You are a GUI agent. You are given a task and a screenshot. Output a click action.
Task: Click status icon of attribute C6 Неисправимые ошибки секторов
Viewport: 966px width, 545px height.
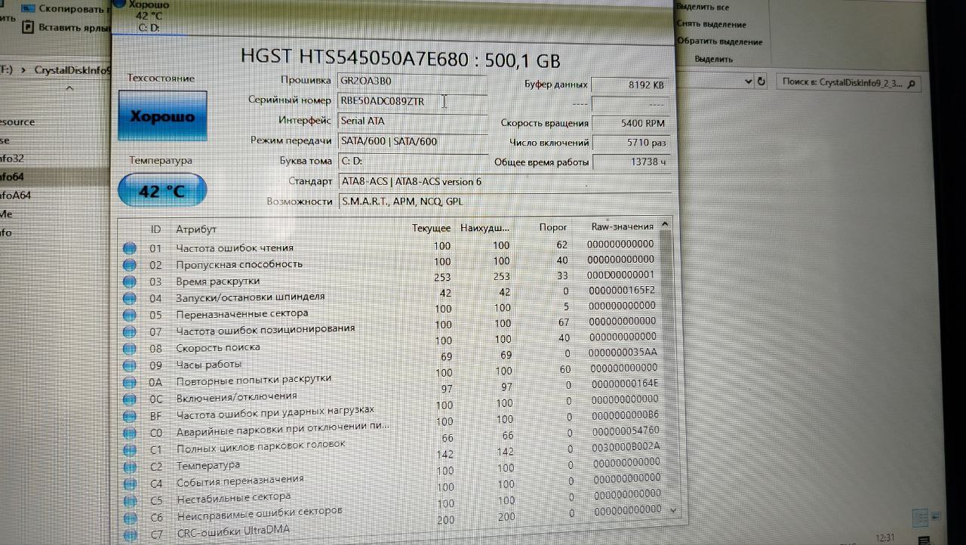coord(129,518)
